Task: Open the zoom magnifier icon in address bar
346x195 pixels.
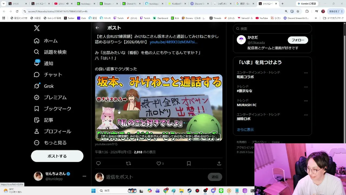Action: point(286,11)
